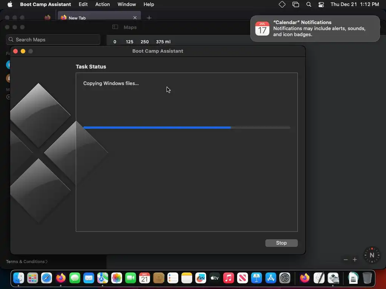Click the Search Maps field
This screenshot has width=386, height=289.
click(x=53, y=40)
